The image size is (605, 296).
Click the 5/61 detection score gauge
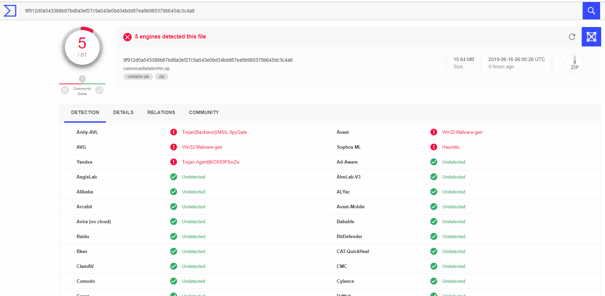[x=82, y=47]
